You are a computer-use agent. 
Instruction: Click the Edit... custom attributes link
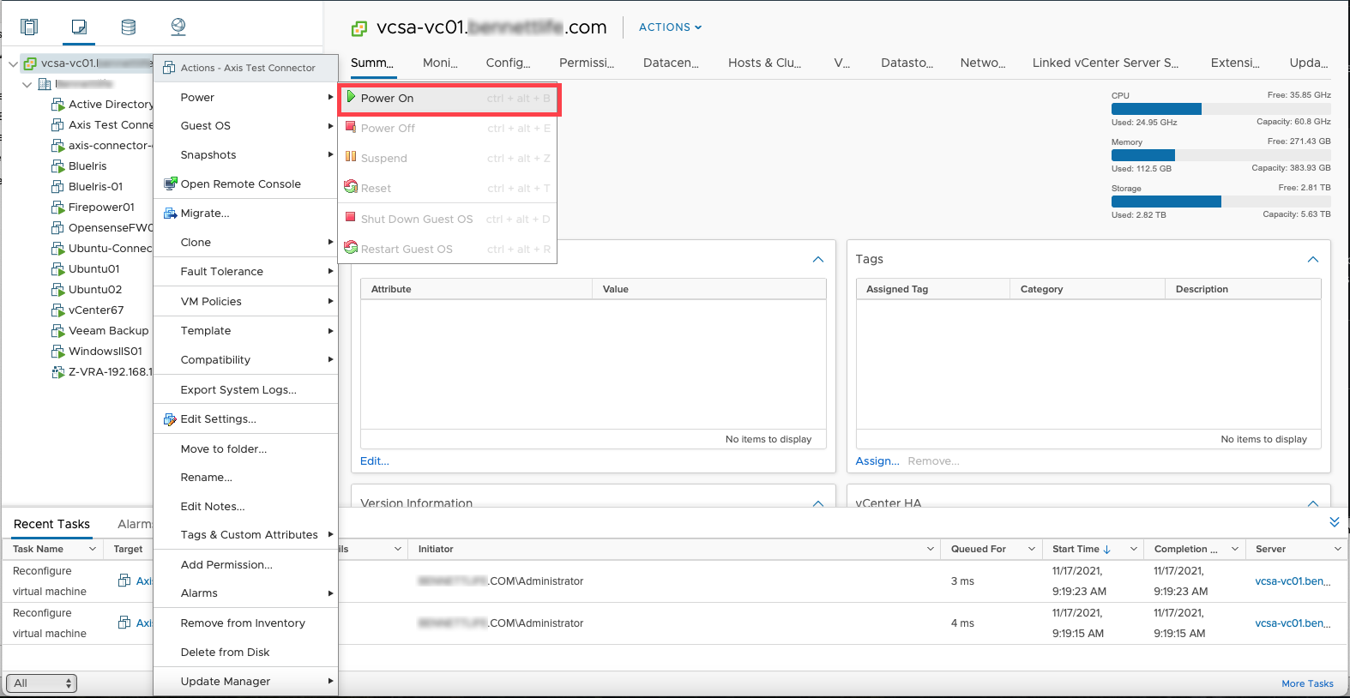point(375,461)
